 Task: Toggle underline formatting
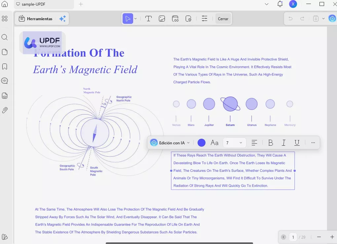pos(297,143)
